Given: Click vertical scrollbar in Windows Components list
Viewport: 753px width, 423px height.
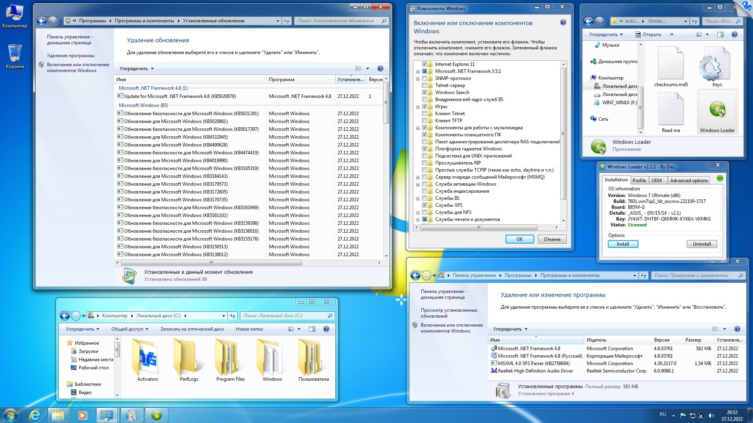Looking at the screenshot, I should point(563,133).
